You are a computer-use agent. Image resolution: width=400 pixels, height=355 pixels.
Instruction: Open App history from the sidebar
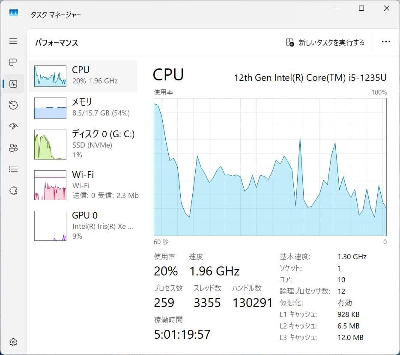[x=13, y=105]
